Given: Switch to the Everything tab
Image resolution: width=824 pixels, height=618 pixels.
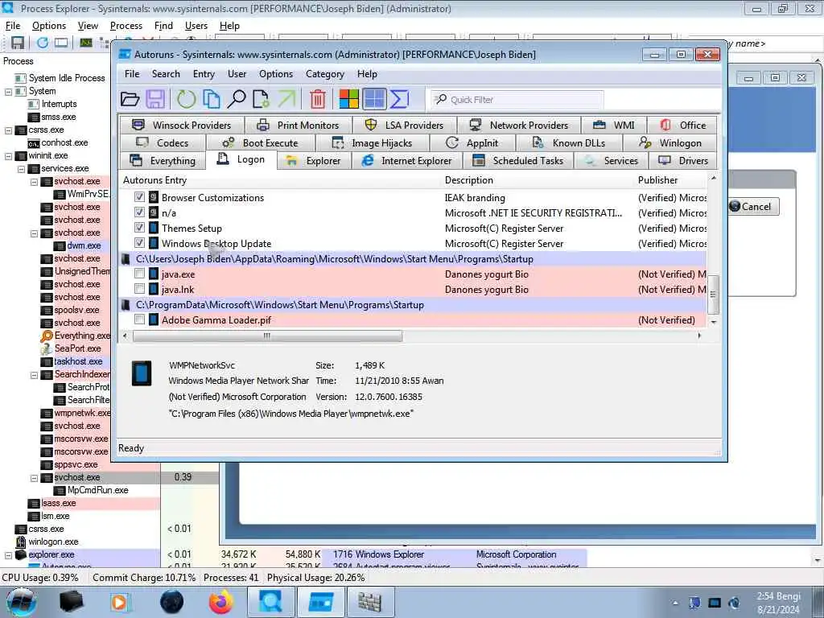Looking at the screenshot, I should (x=163, y=161).
